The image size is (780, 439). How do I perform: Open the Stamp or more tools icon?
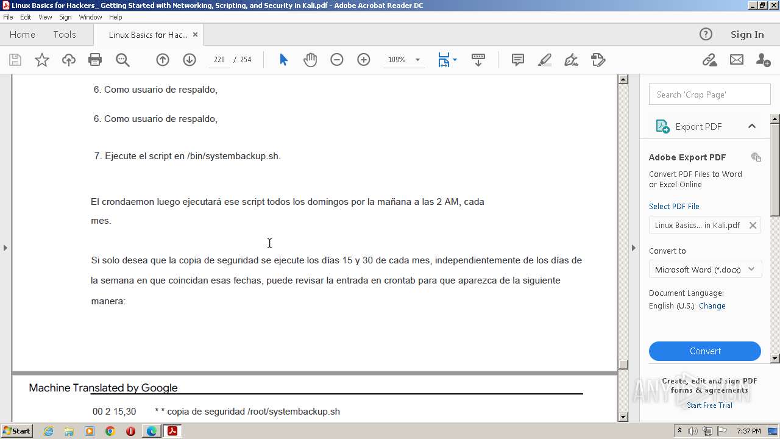[598, 60]
